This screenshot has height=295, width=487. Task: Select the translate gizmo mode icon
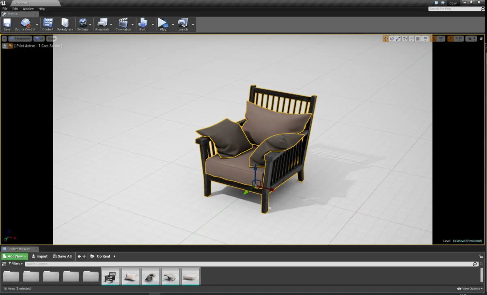click(385, 39)
